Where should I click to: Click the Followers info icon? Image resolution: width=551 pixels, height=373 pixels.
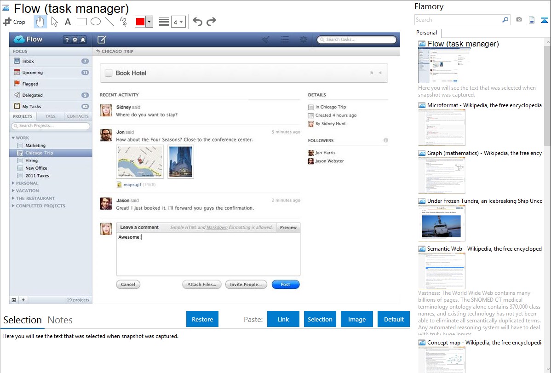click(385, 140)
